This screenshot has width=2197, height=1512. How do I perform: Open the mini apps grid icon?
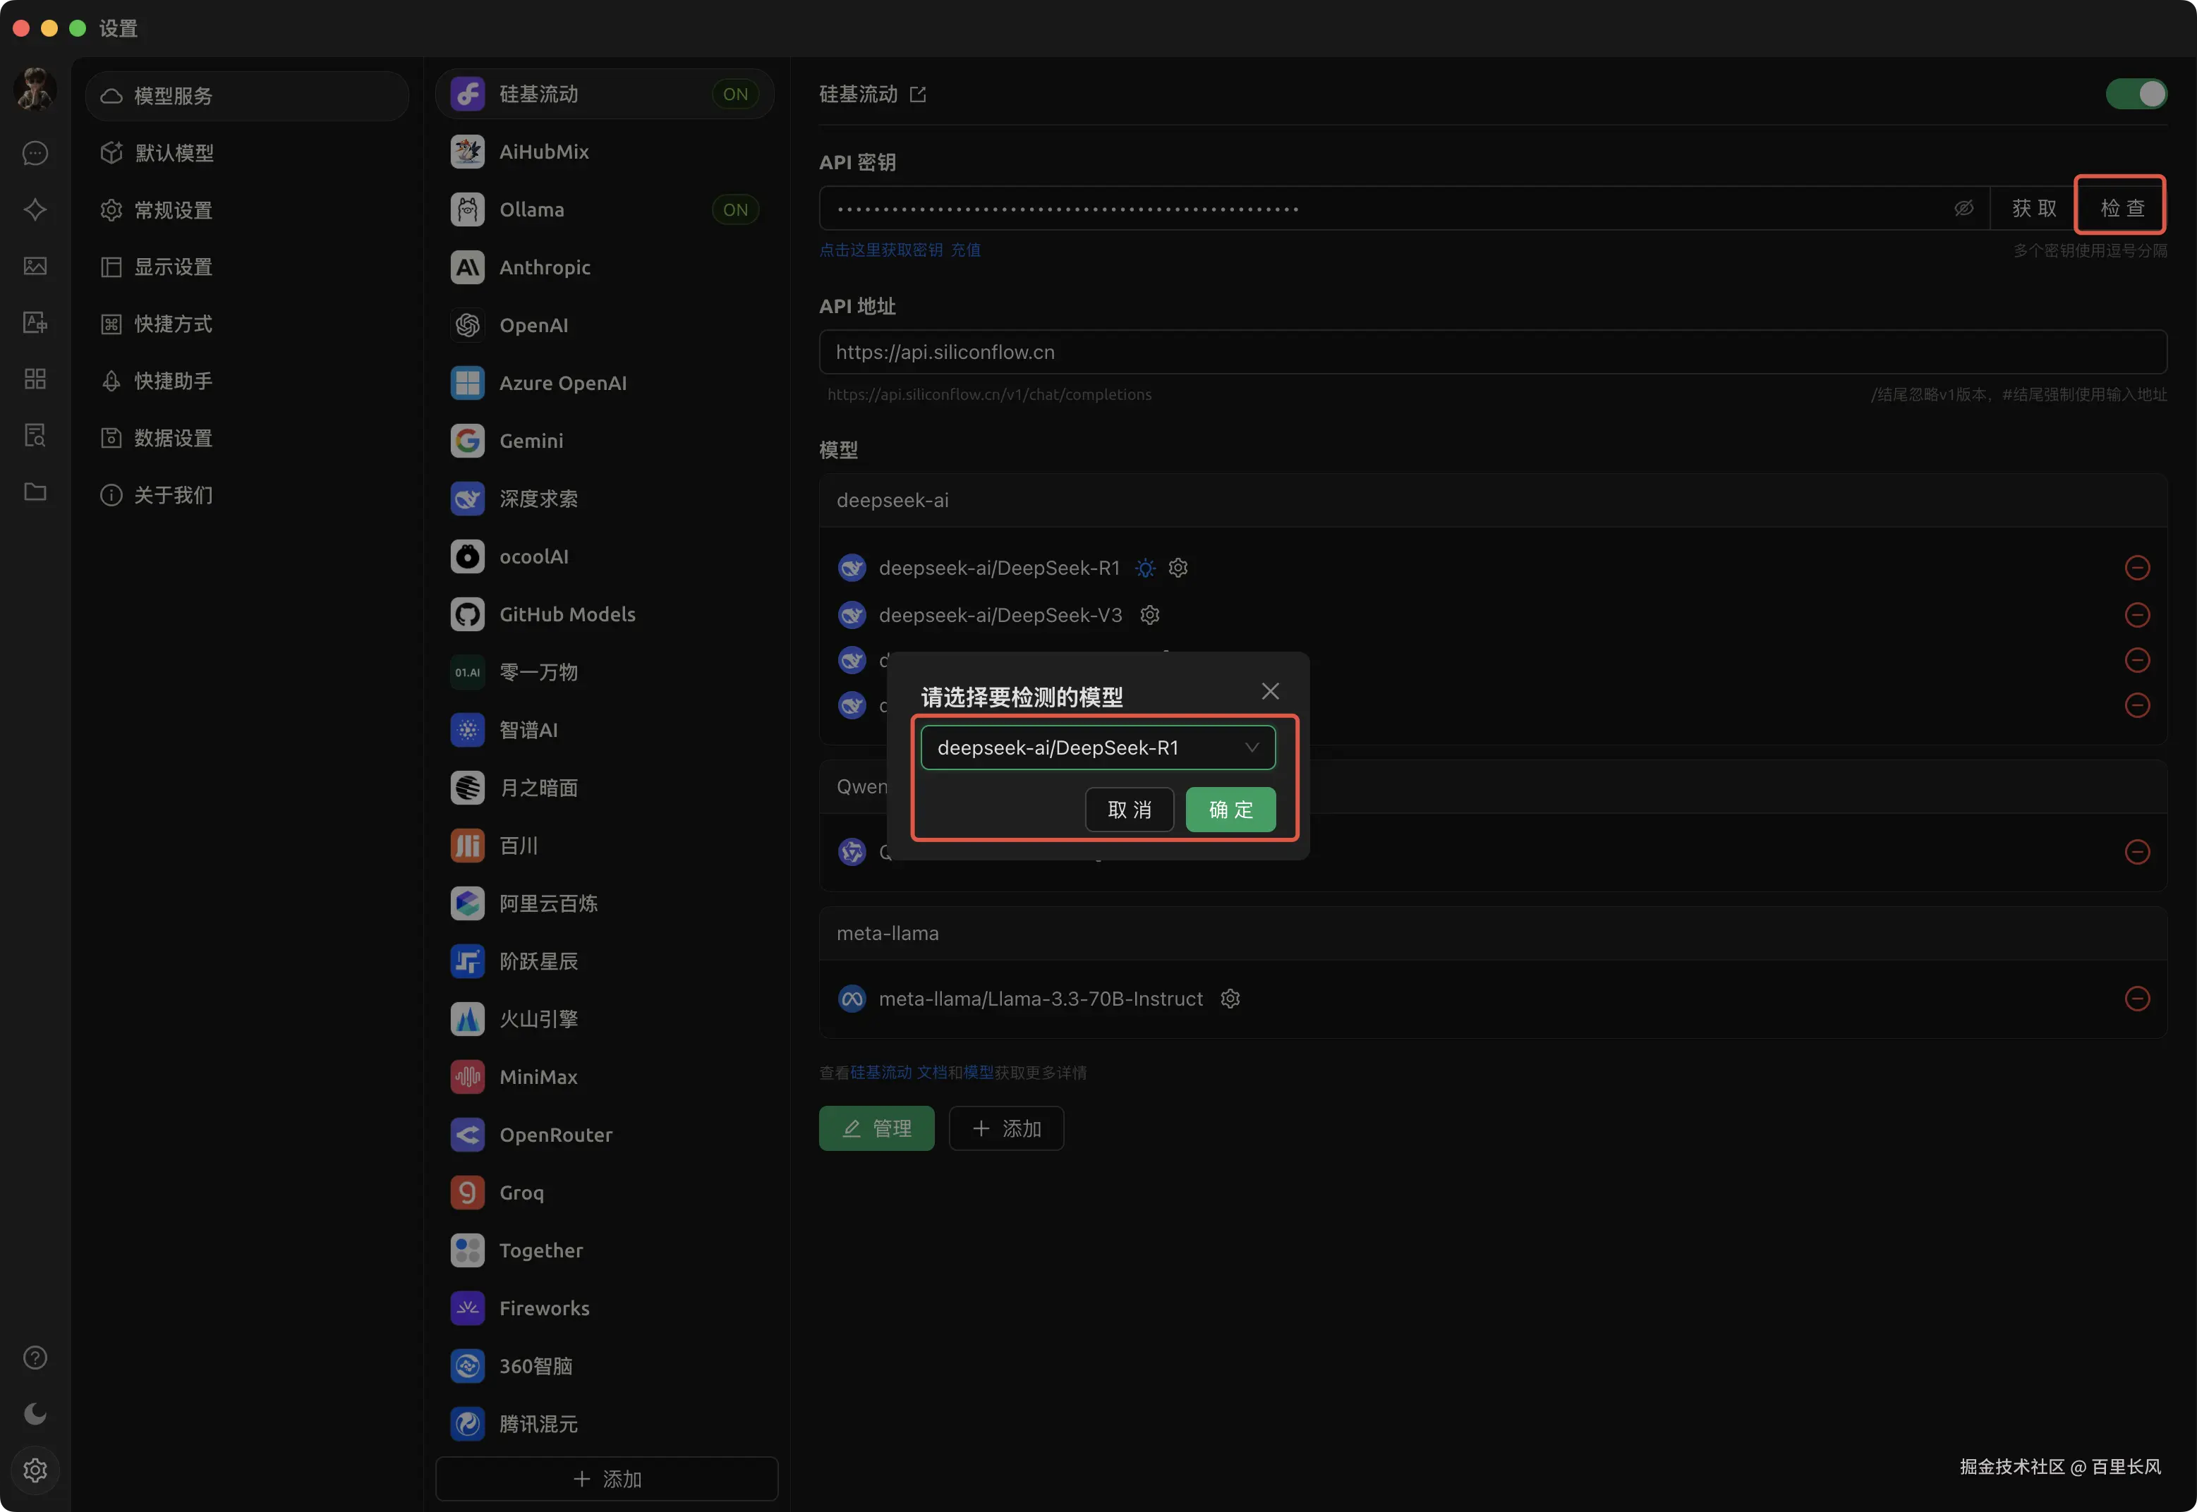pos(35,379)
